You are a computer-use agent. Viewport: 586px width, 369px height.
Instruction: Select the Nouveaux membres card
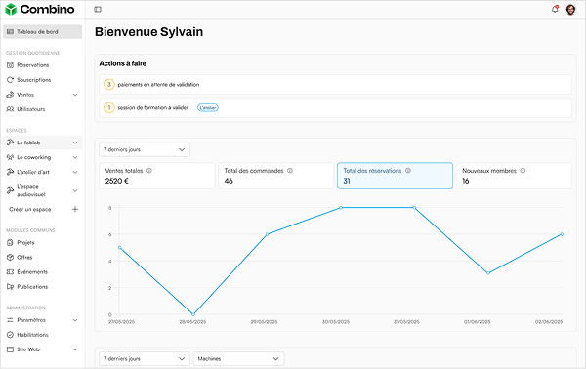pyautogui.click(x=514, y=176)
